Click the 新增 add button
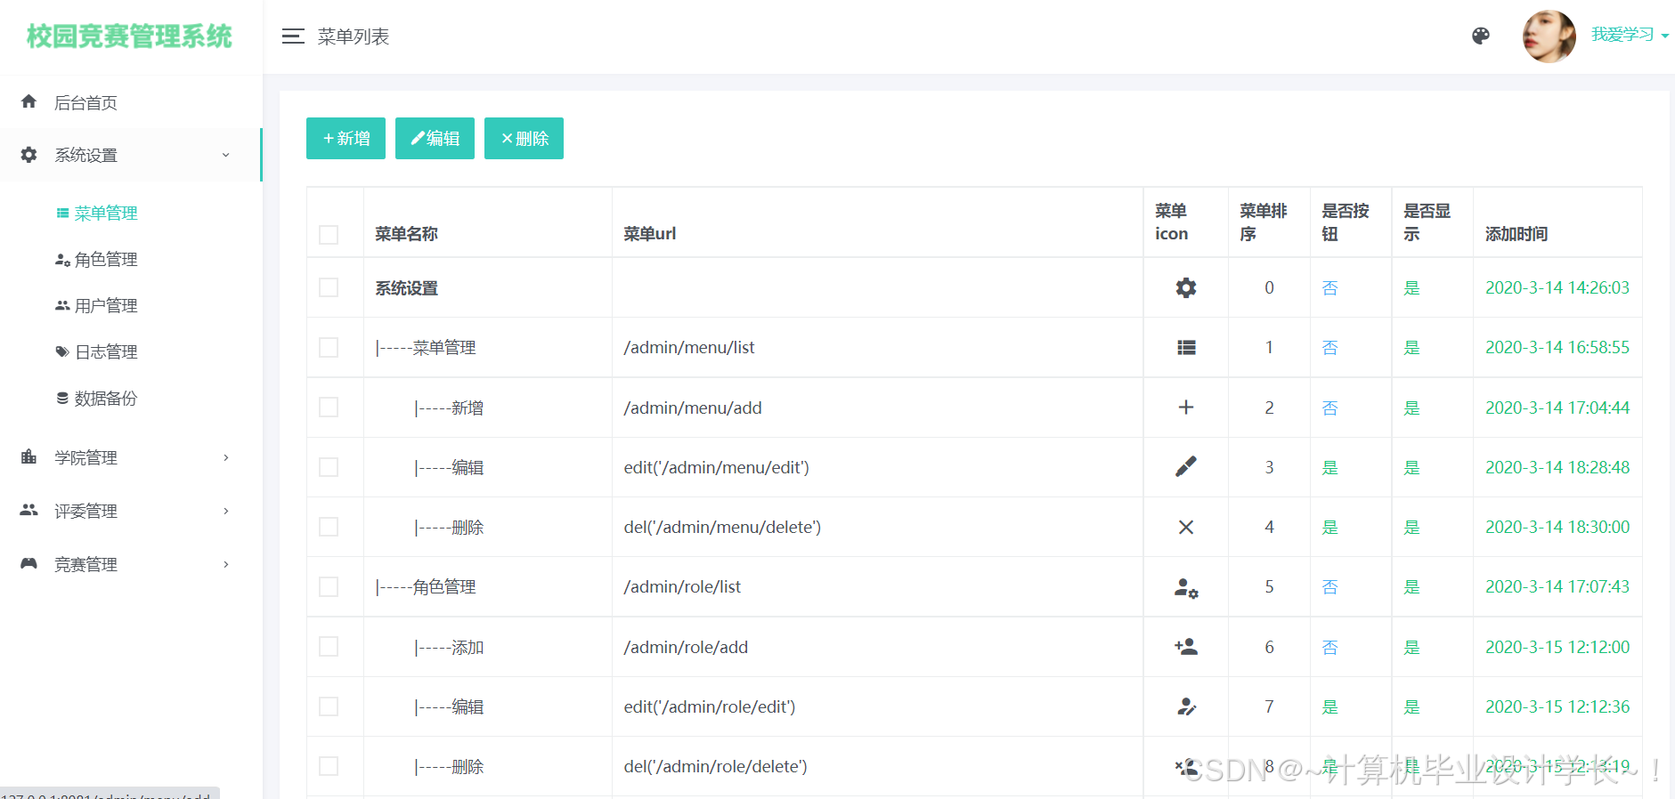The width and height of the screenshot is (1675, 799). 346,138
